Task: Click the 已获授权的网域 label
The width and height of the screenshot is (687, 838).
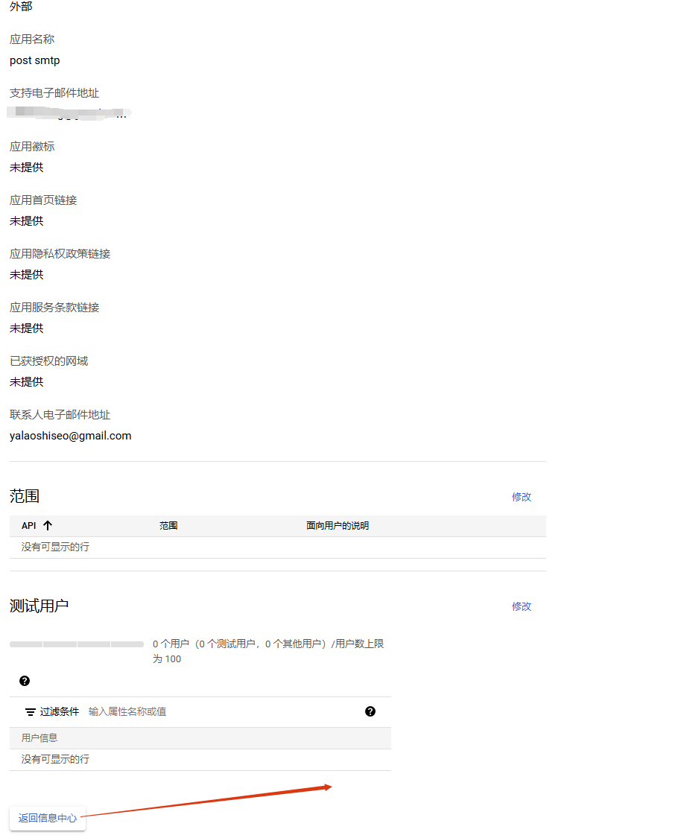Action: (48, 361)
